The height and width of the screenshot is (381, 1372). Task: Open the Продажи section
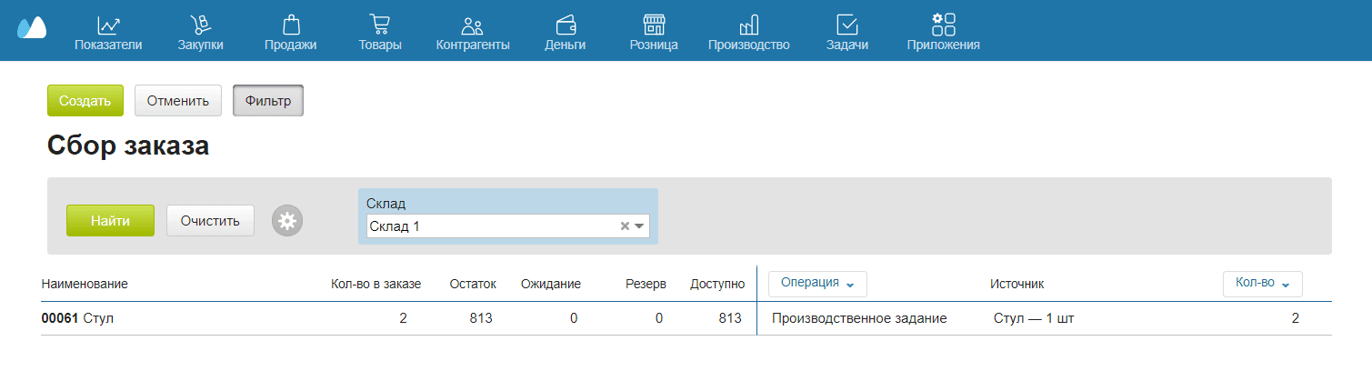pyautogui.click(x=291, y=33)
